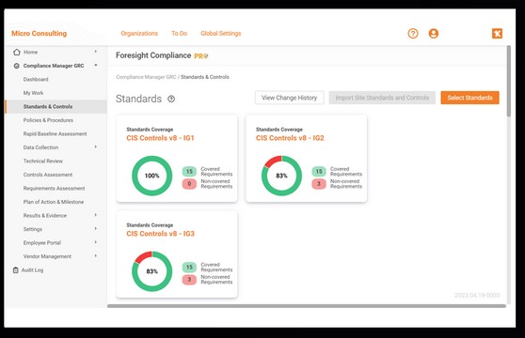Open Rapid Baseline Assessment in sidebar
The image size is (525, 338).
click(x=55, y=134)
